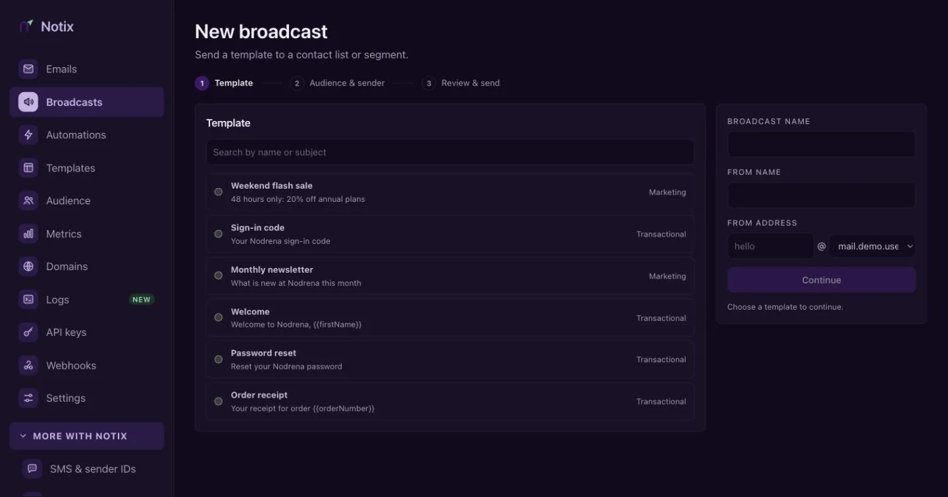The width and height of the screenshot is (948, 497).
Task: Choose the Monthly newsletter radio button
Action: click(219, 276)
